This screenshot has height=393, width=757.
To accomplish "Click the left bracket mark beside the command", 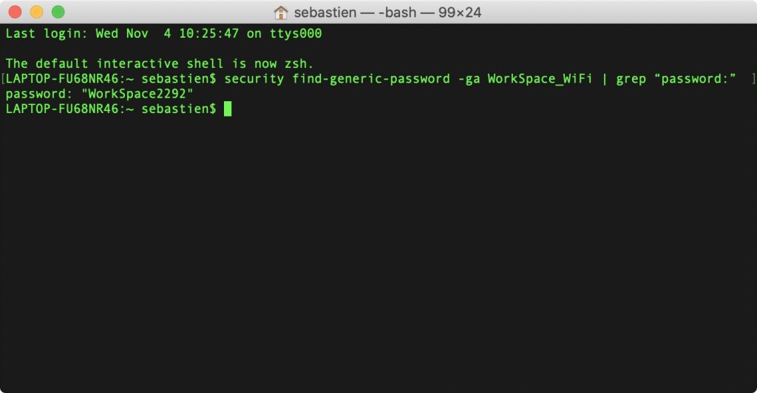I will point(3,78).
